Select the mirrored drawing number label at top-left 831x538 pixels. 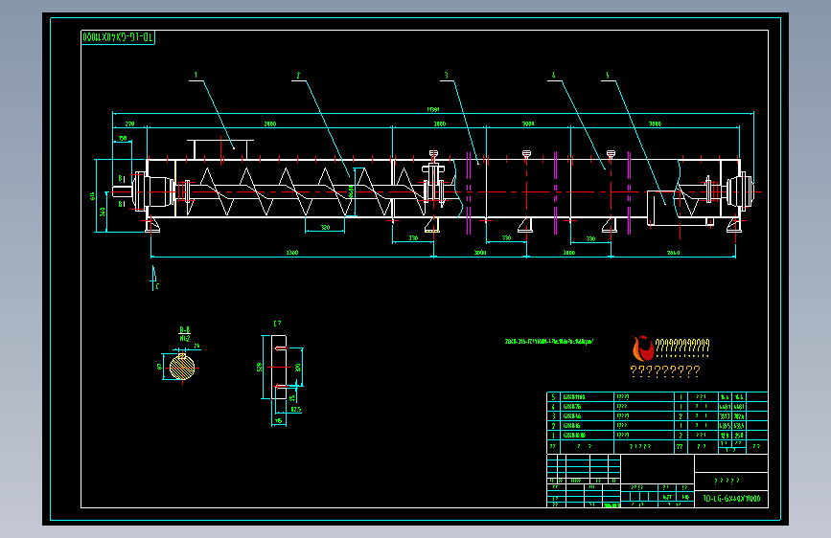[118, 37]
